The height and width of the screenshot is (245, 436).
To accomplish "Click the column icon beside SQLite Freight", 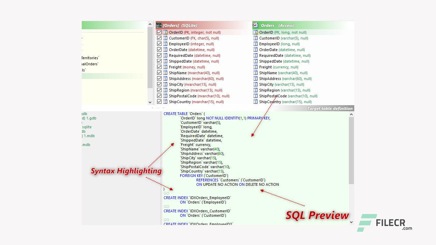I will tap(166, 67).
